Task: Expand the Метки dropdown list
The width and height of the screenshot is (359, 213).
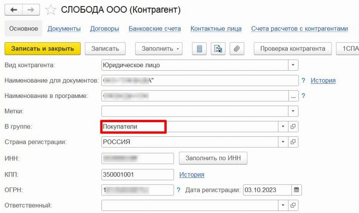Action: [293, 111]
